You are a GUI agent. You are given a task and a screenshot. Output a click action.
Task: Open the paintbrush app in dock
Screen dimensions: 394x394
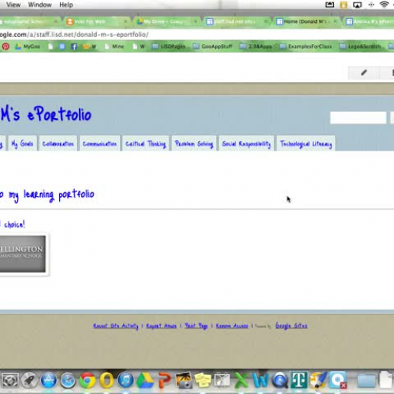318,380
